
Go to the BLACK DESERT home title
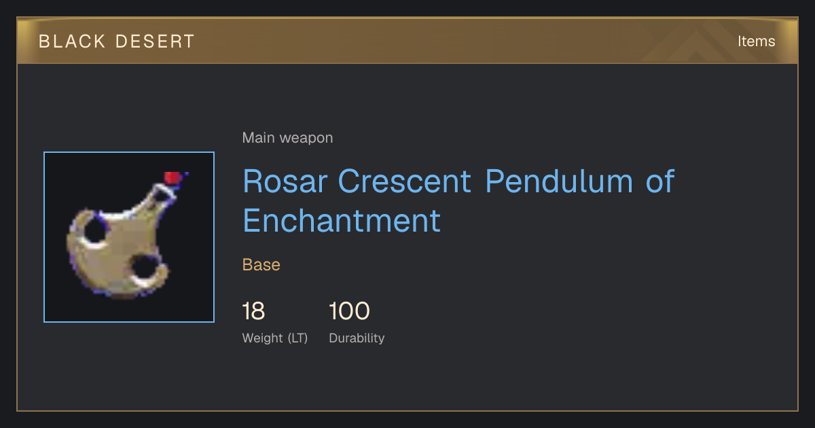click(x=117, y=41)
